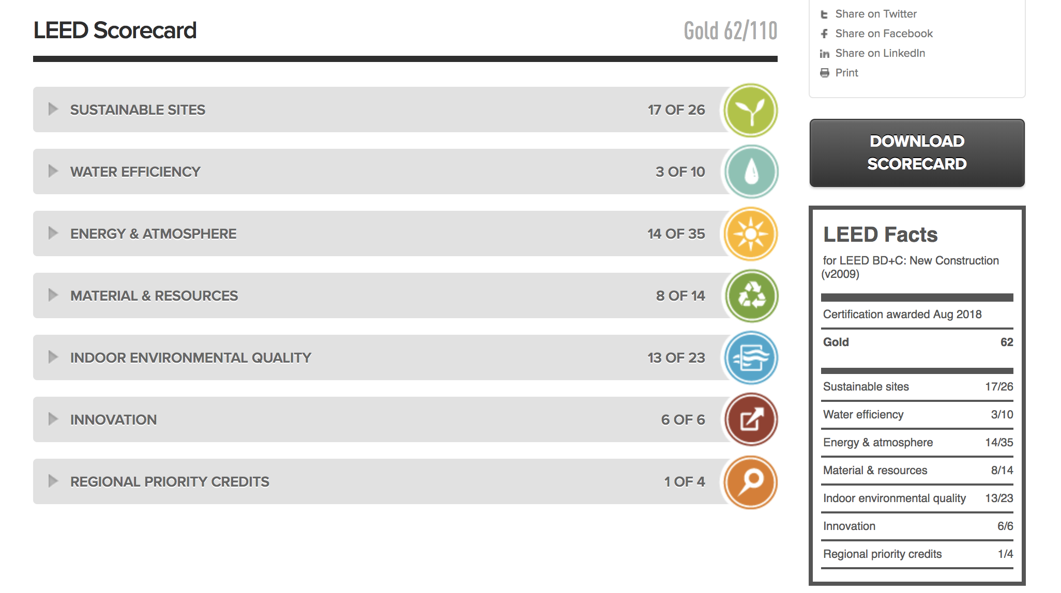Click the Energy & Atmosphere sun icon
Image resolution: width=1061 pixels, height=593 pixels.
coord(751,234)
